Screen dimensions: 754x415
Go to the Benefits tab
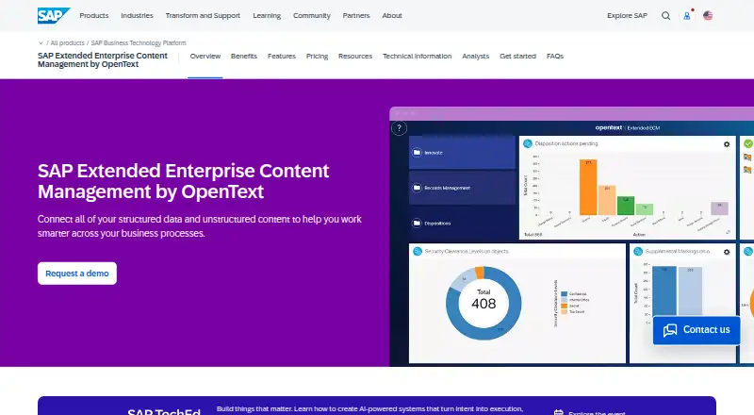point(244,56)
